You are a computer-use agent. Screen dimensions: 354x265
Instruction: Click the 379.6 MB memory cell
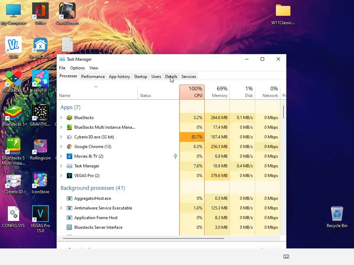tap(217, 176)
